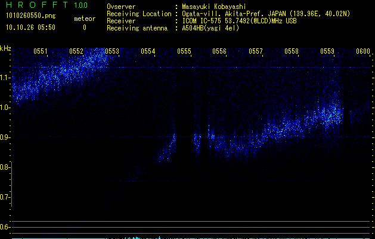Click the 0556 time marker

[219, 51]
